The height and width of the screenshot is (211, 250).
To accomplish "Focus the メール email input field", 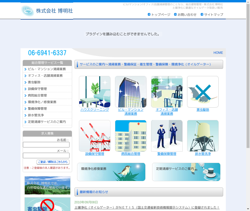I will [46, 156].
